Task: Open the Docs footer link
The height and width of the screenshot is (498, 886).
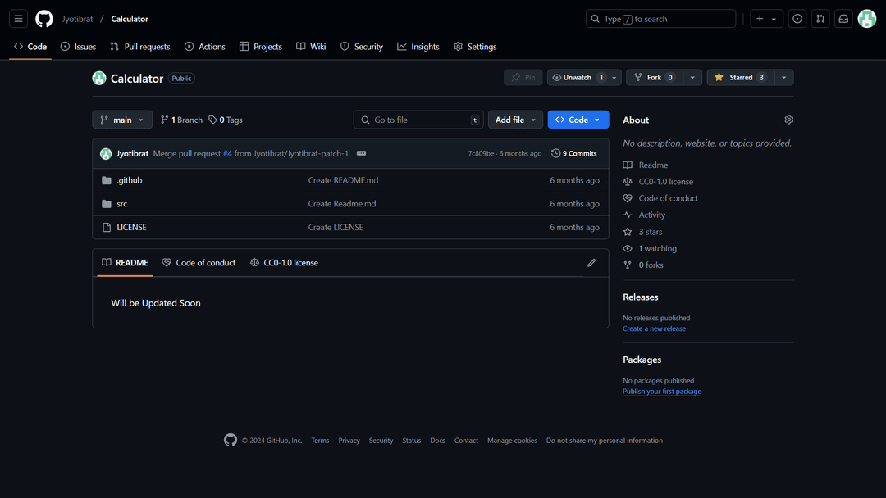Action: [437, 441]
